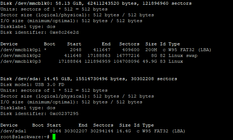Select the root@slackware prompt text
233x140 pixels.
(x=25, y=137)
